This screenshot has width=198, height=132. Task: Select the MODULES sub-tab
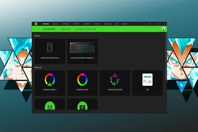(x=66, y=29)
